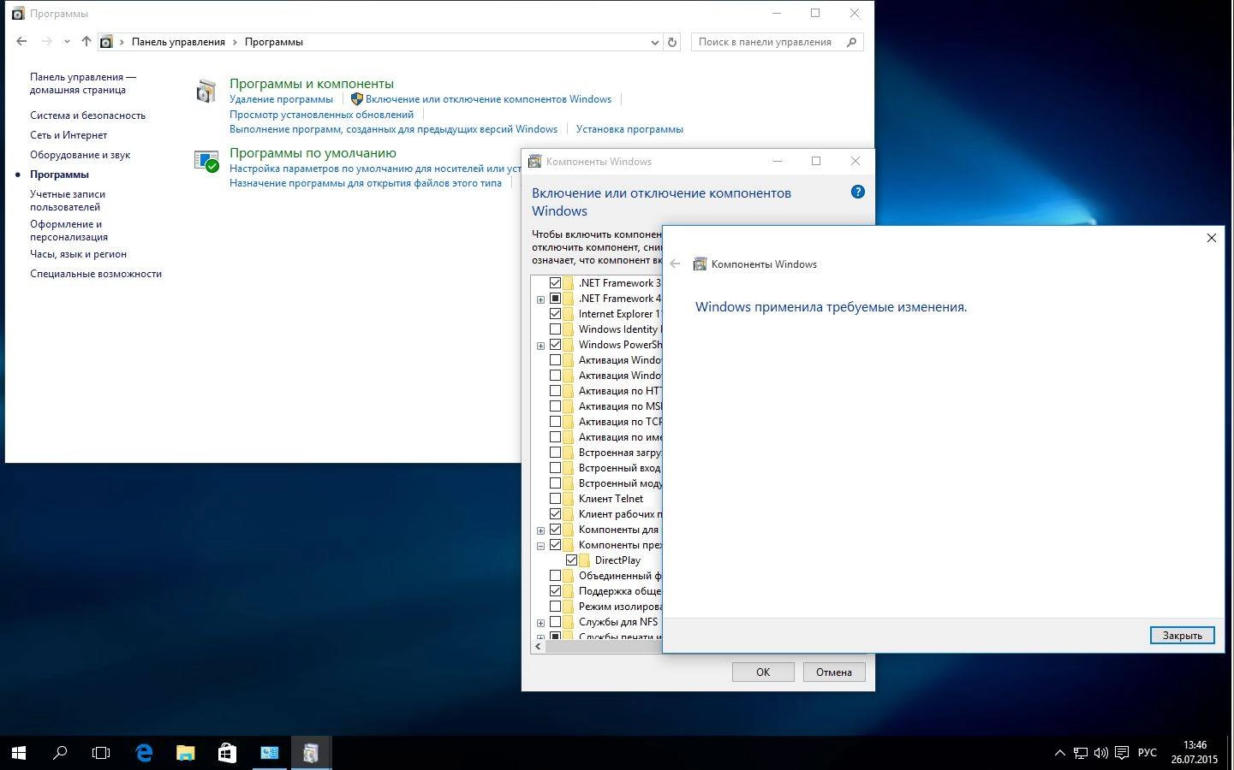
Task: Click Программы breadcrumb in address bar
Action: 274,42
